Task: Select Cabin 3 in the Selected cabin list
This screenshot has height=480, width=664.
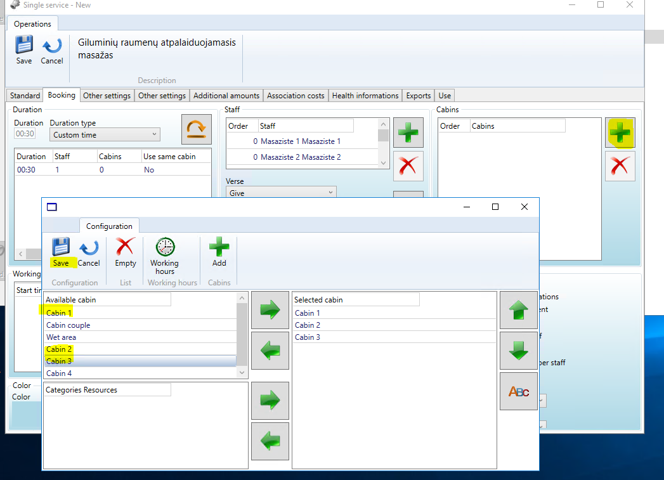Action: click(394, 337)
